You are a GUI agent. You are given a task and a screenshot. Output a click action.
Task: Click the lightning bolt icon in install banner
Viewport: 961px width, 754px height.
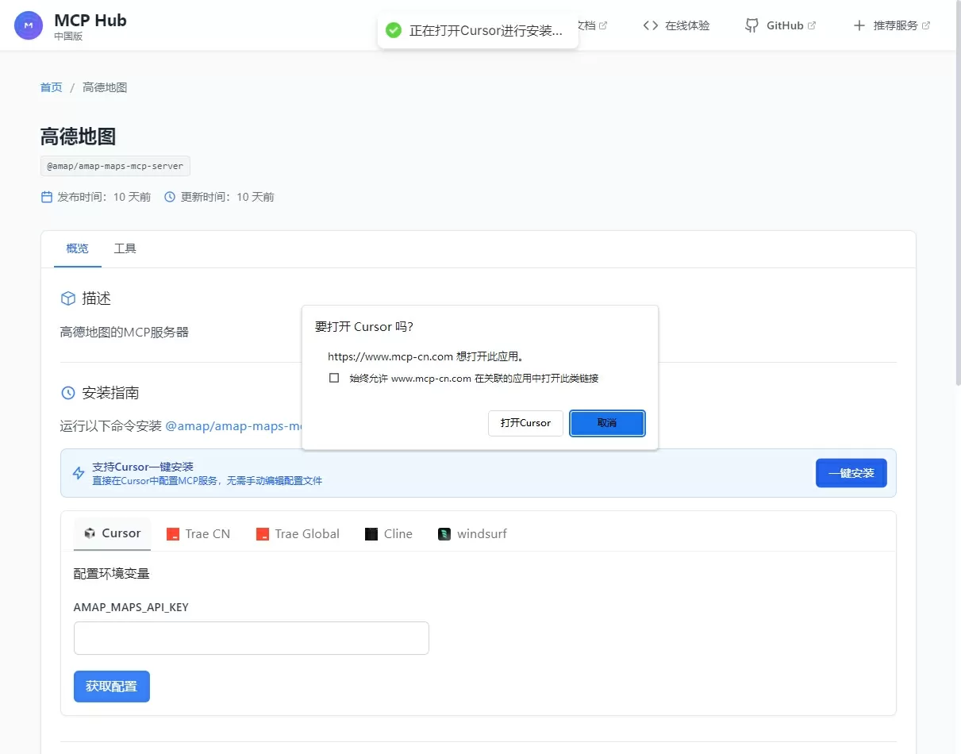tap(79, 473)
